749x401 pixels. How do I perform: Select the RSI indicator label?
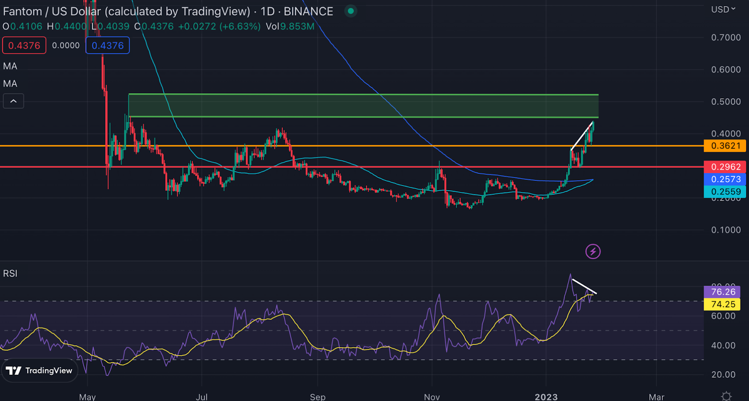click(x=10, y=273)
